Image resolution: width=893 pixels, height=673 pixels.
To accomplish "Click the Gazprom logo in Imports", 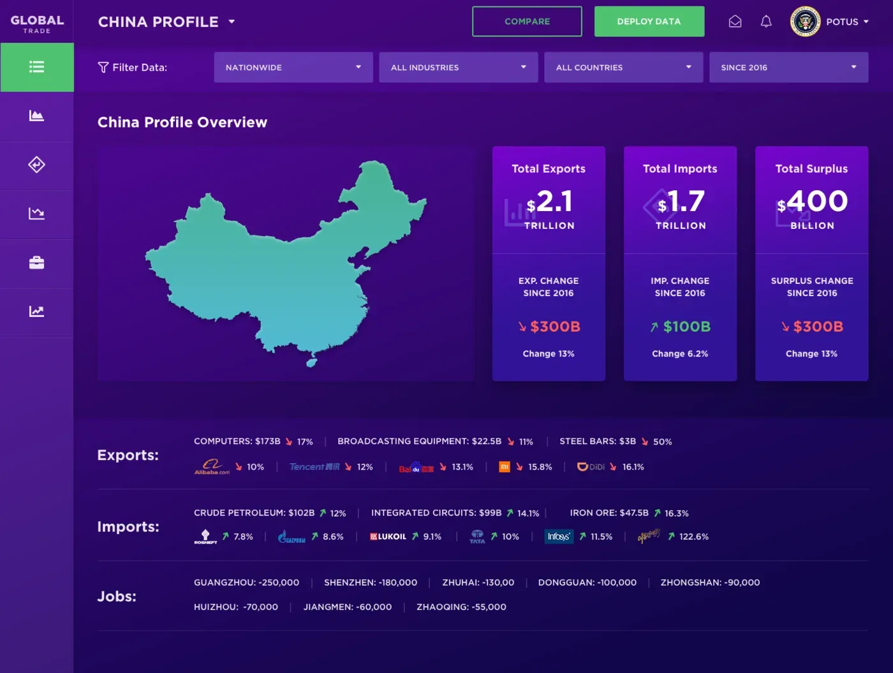I will 292,537.
